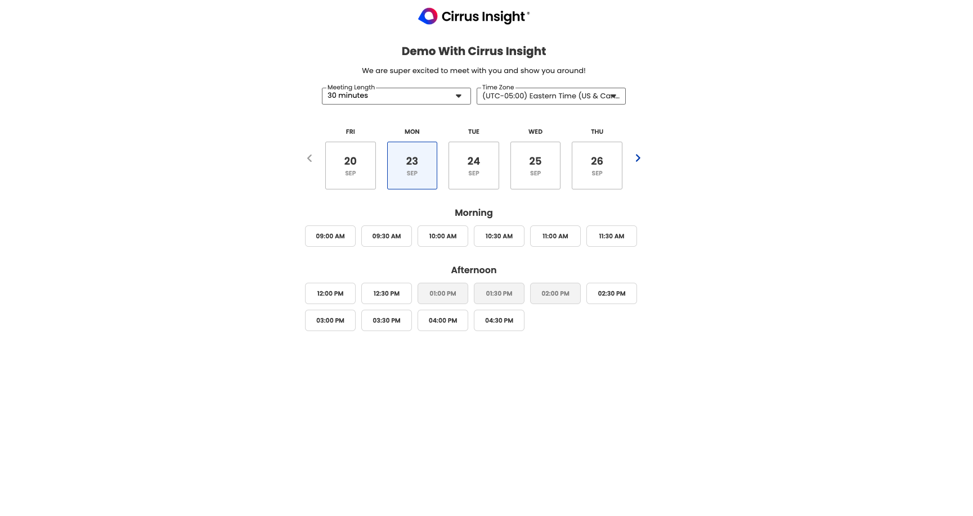The width and height of the screenshot is (973, 516).
Task: Click the 02:30 PM time button
Action: coord(612,294)
